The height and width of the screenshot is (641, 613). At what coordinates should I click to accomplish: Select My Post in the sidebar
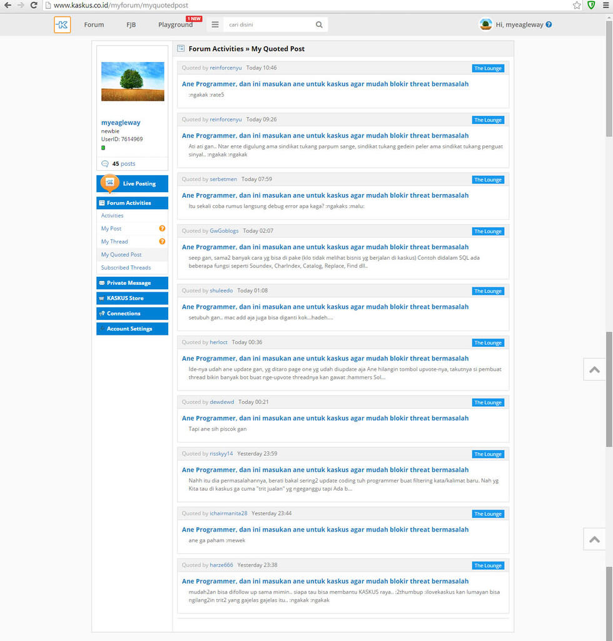[x=111, y=228]
